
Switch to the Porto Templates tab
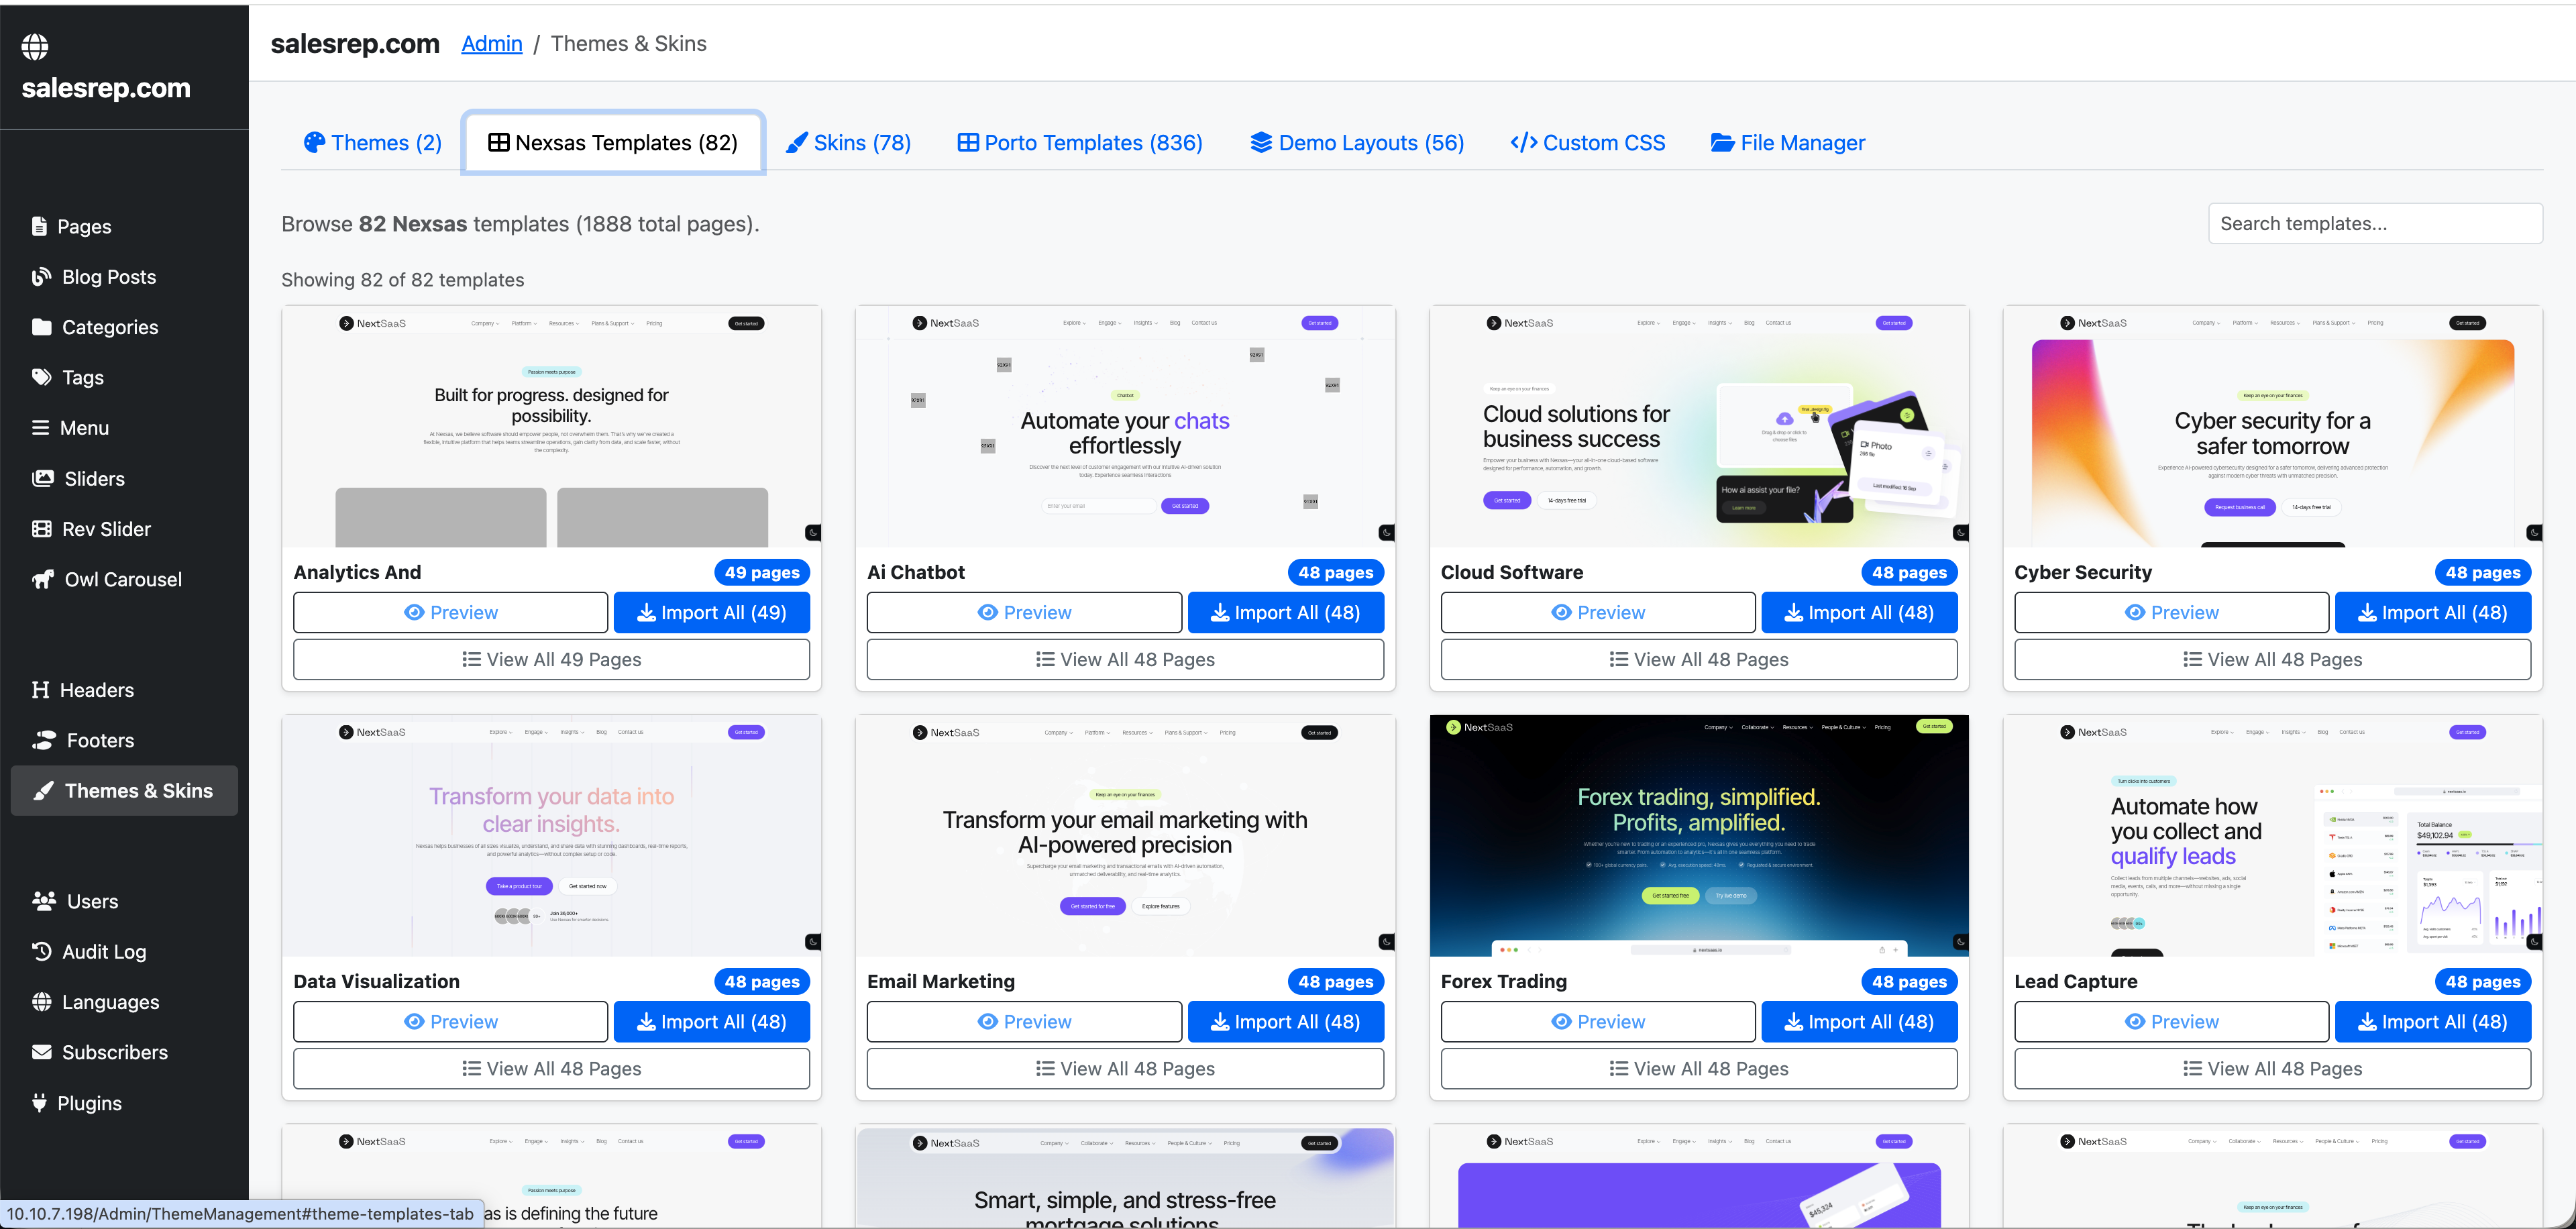pyautogui.click(x=1080, y=142)
